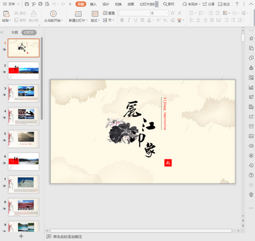The width and height of the screenshot is (255, 241).
Task: Click the Cut scissors icon
Action: coord(16,13)
